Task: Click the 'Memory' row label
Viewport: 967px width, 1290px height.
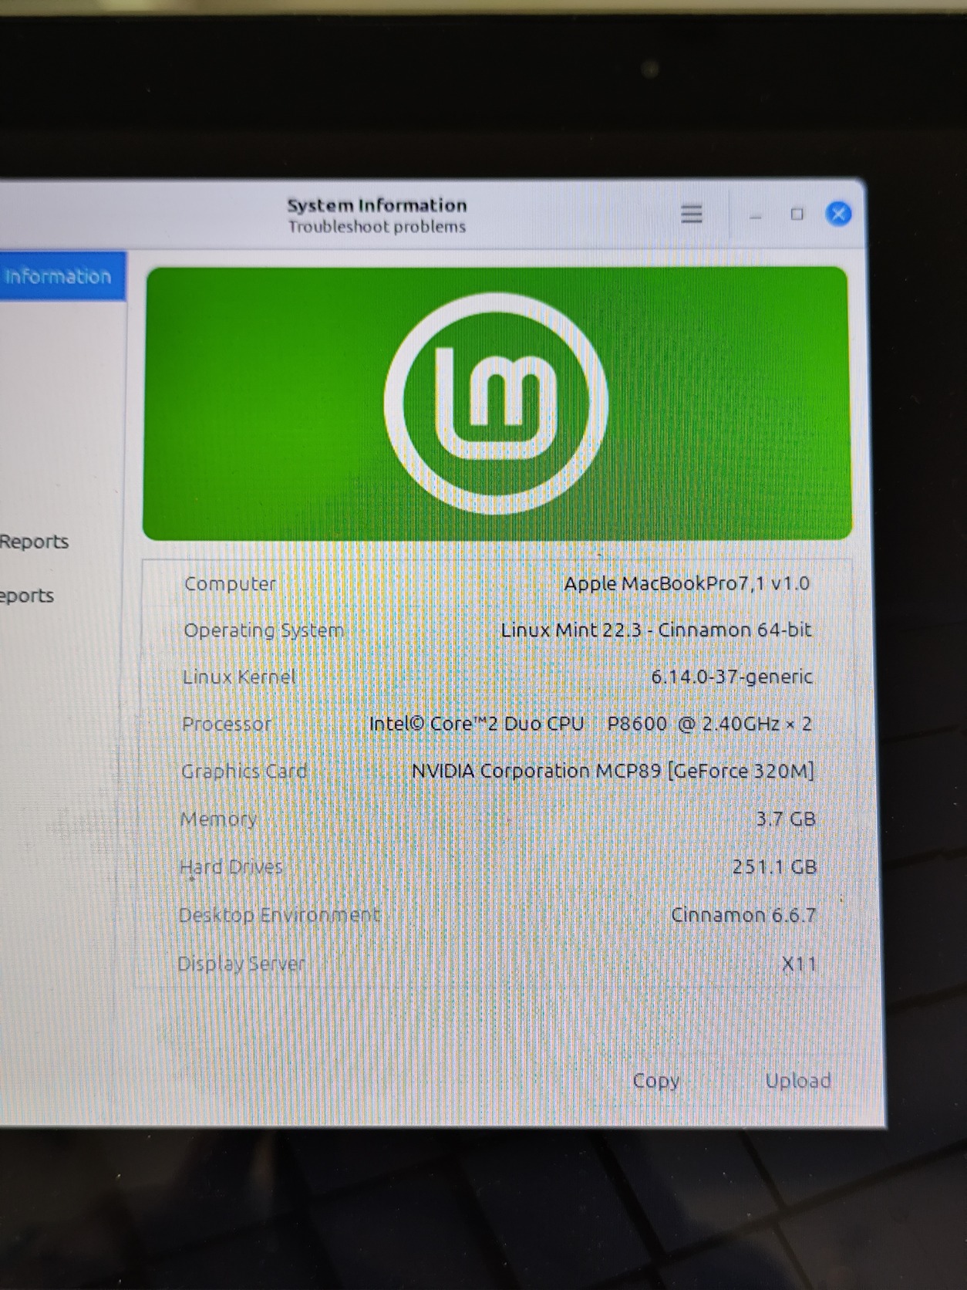Action: 218,819
